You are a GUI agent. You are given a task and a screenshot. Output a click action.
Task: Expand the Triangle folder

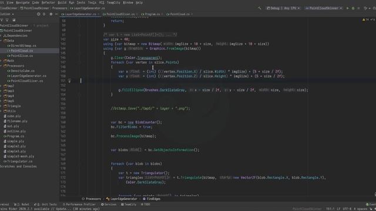point(1,106)
